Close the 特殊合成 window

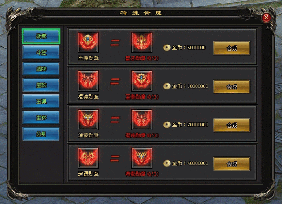[x=266, y=18]
